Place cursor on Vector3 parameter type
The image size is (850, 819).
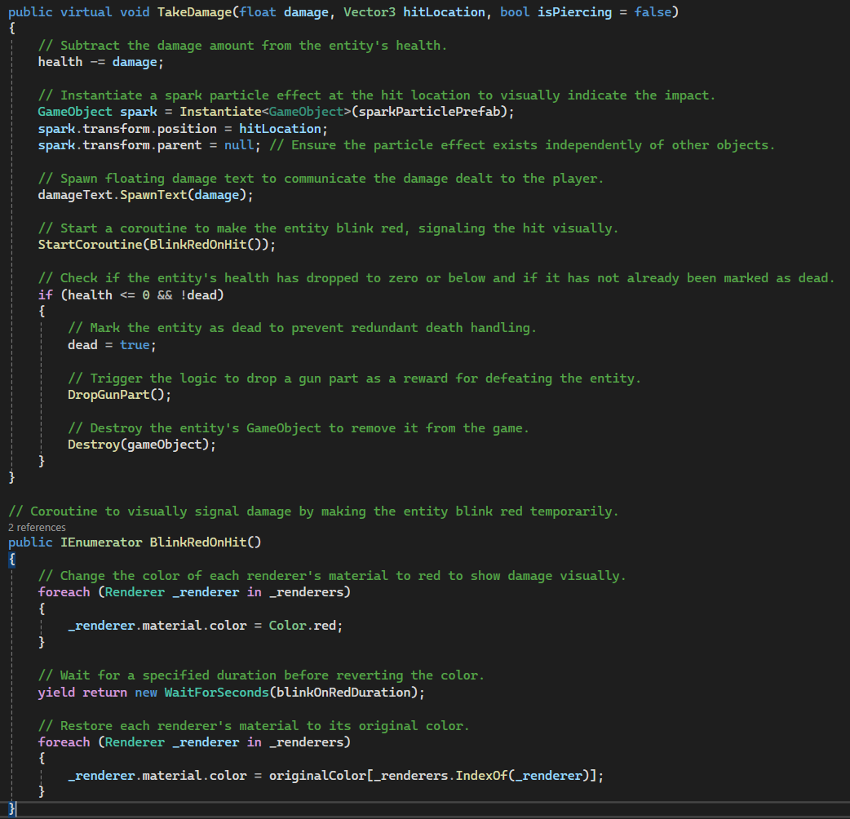click(x=370, y=12)
